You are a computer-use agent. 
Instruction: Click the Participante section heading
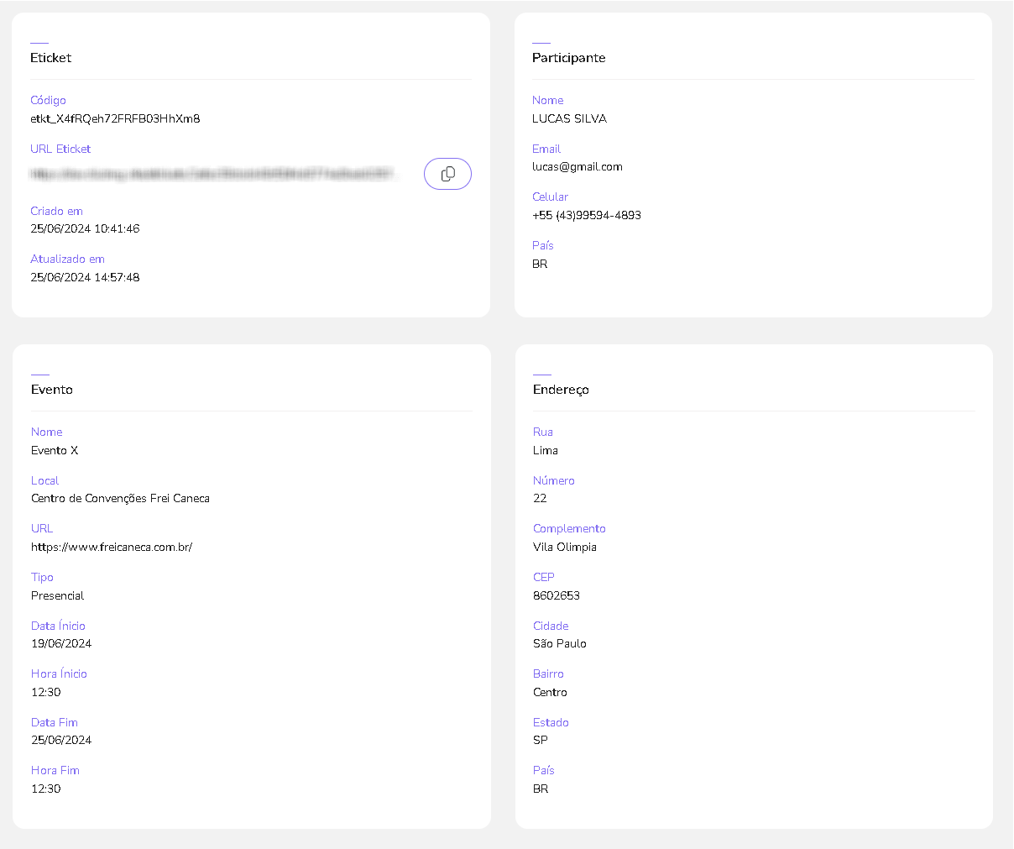tap(568, 58)
